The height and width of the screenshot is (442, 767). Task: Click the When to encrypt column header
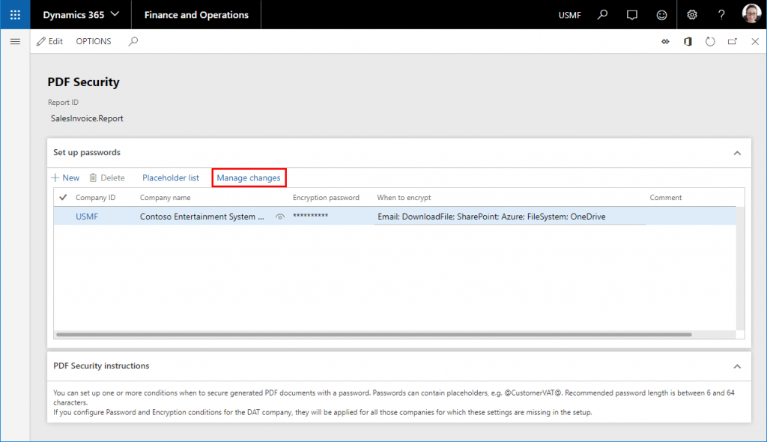click(404, 198)
